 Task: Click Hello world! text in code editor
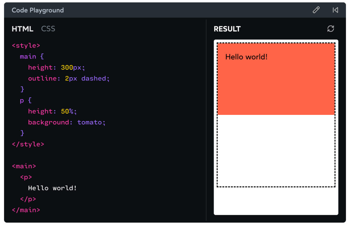52,188
